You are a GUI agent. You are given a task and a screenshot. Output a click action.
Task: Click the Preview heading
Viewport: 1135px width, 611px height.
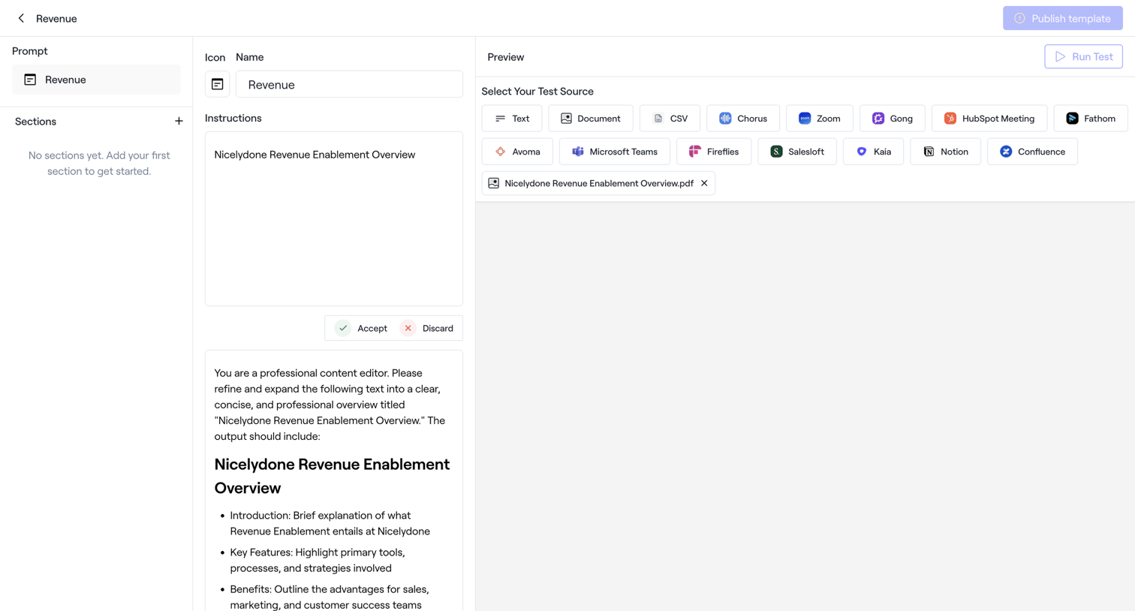click(x=506, y=57)
